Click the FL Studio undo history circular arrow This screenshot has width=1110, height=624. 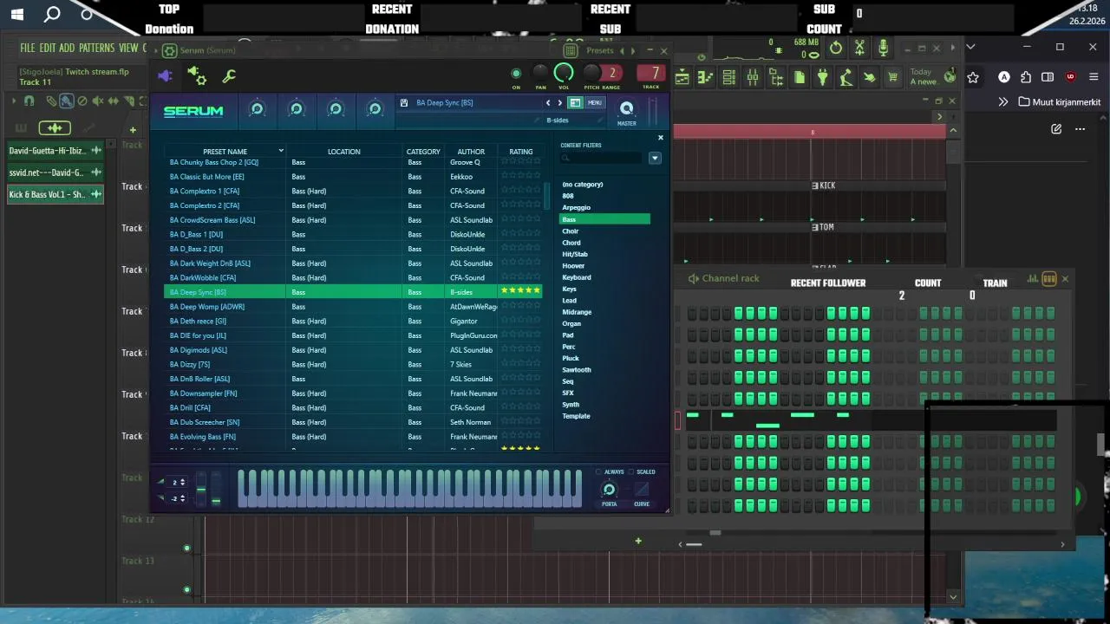[x=836, y=48]
